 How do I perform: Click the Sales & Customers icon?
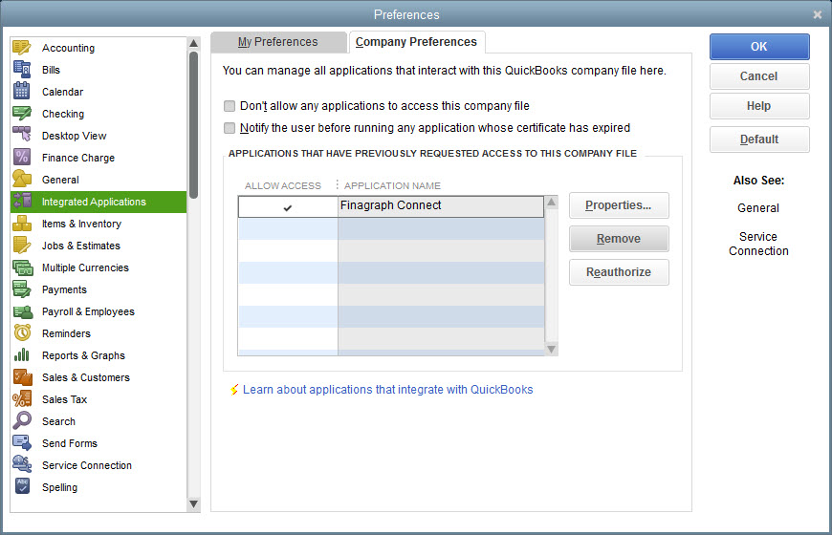tap(22, 377)
